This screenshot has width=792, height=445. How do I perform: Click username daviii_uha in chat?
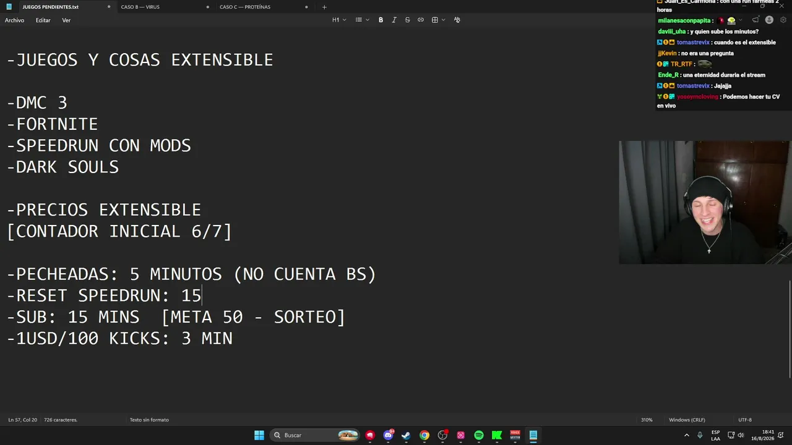[671, 32]
